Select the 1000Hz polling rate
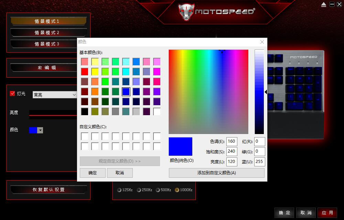The width and height of the screenshot is (344, 220). [x=177, y=190]
